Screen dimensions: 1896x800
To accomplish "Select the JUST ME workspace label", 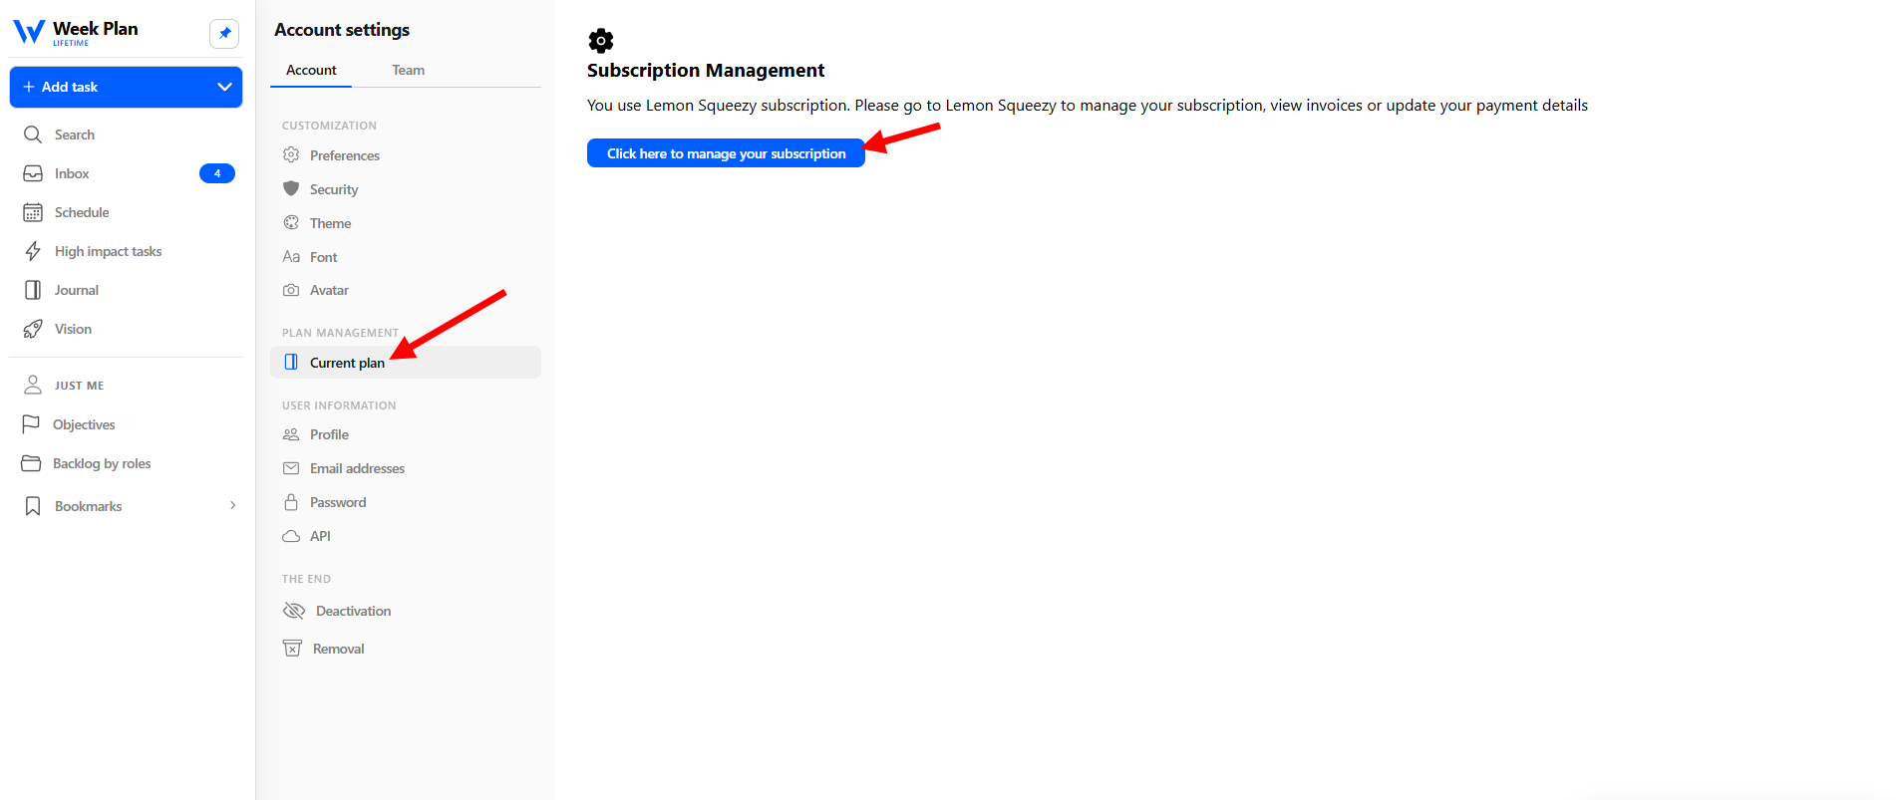I will (80, 386).
